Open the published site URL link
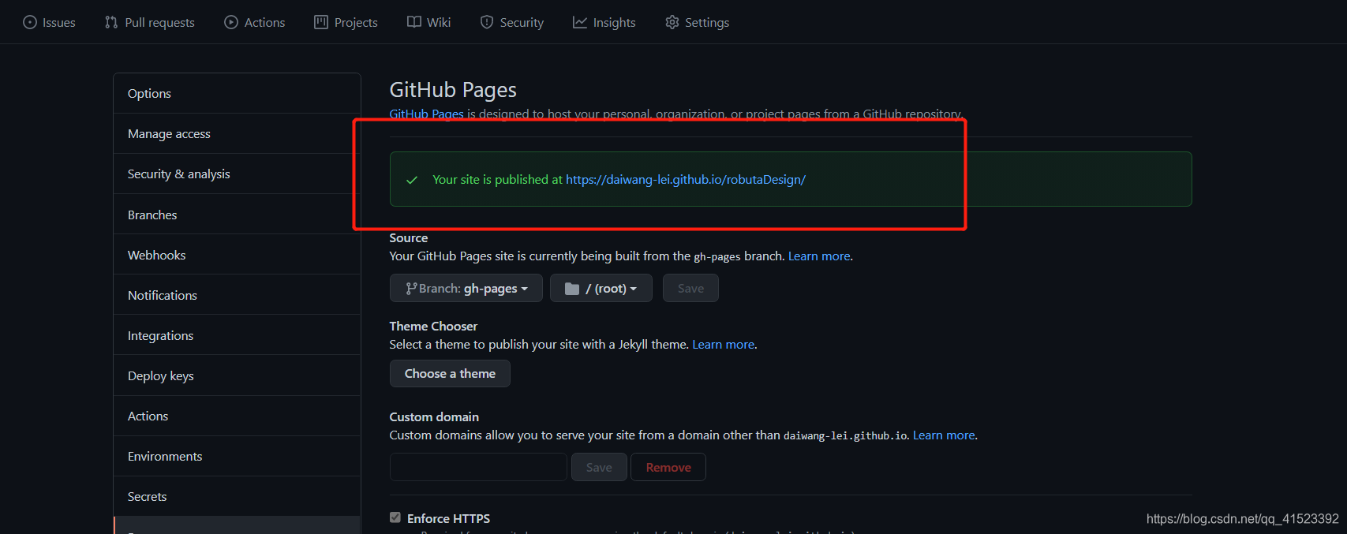1347x534 pixels. point(685,179)
